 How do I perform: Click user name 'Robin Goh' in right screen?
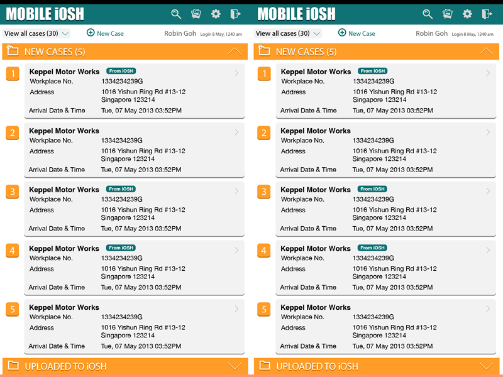pos(431,33)
